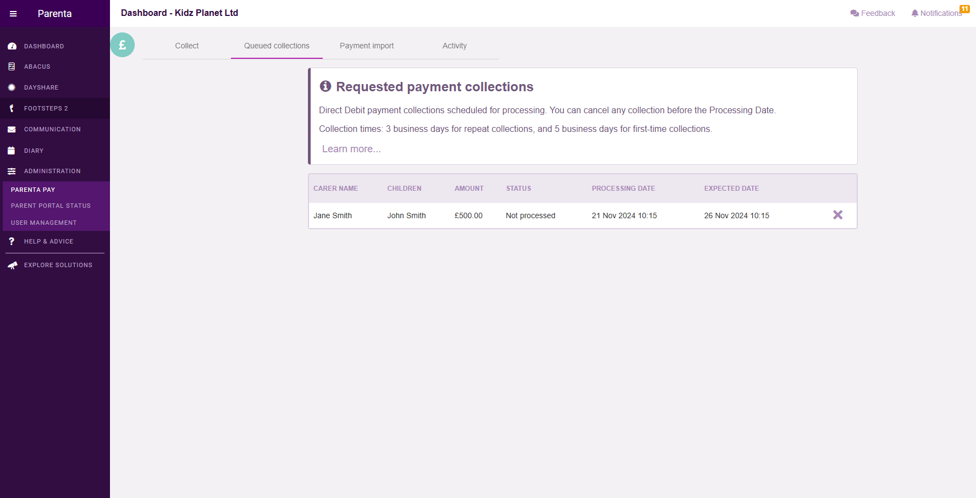This screenshot has height=498, width=976.
Task: Click the Not processed status cell
Action: [x=531, y=215]
